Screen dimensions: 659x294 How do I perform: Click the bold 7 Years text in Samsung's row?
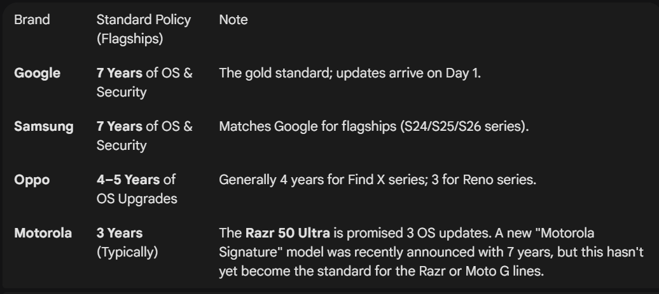pyautogui.click(x=119, y=126)
